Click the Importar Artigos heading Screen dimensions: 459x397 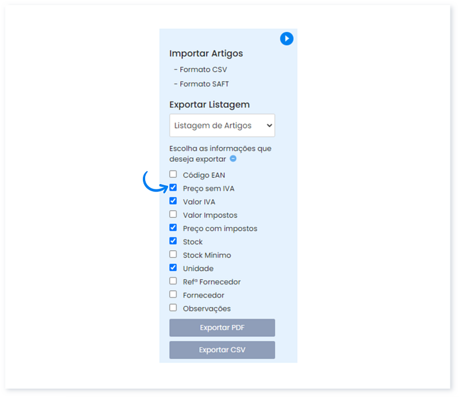(206, 53)
